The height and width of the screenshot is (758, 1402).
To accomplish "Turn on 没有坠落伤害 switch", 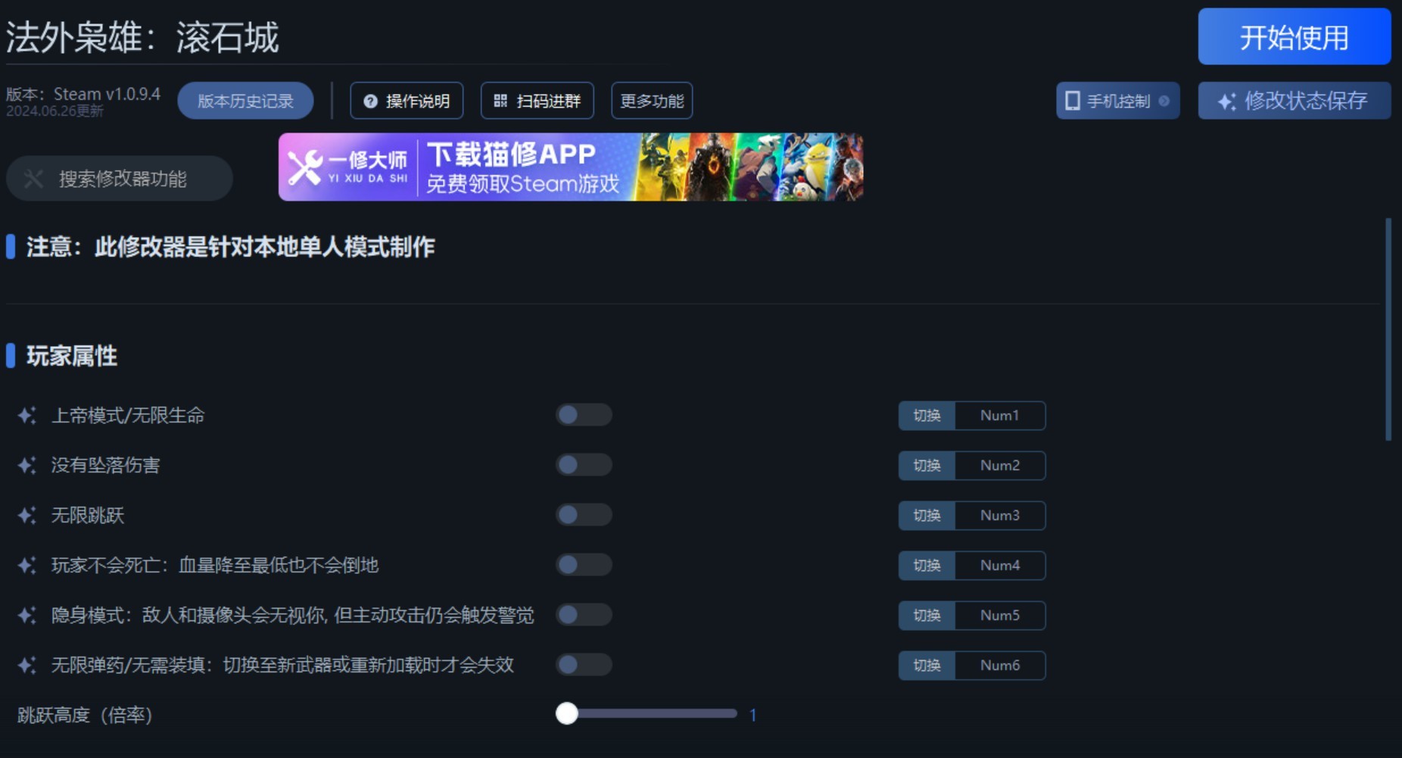I will [584, 465].
